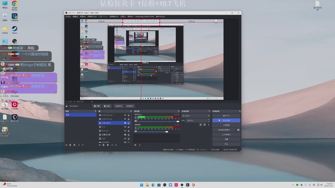
Task: Open the mixer panel dots menu
Action: click(140, 145)
